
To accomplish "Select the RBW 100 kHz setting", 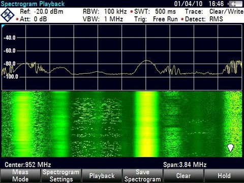I will click(x=105, y=12).
